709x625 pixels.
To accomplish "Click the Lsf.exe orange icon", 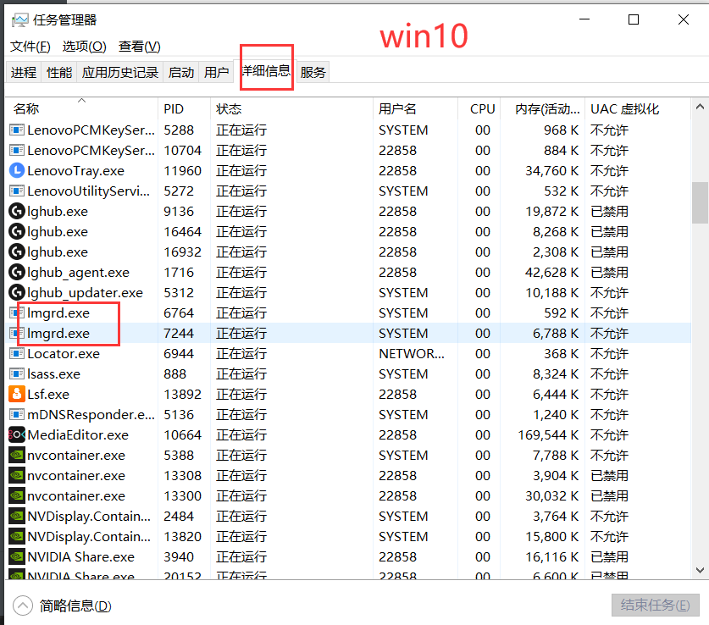I will [x=17, y=394].
